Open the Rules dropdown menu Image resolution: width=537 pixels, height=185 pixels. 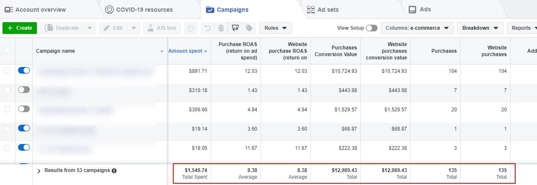pos(276,28)
